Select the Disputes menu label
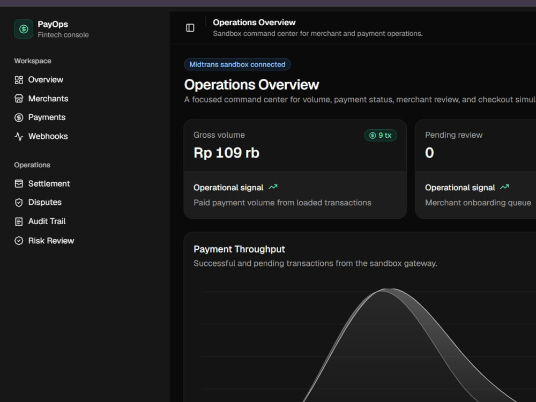This screenshot has width=536, height=402. tap(45, 203)
